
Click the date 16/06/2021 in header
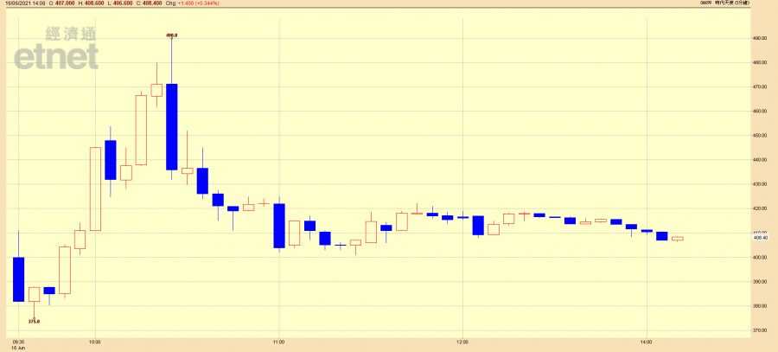(x=19, y=3)
